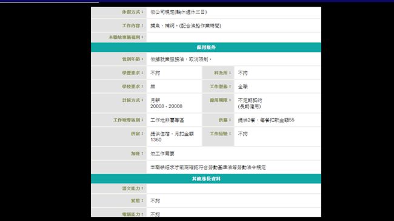Screen dimensions: 394x221
Task: Click the 語文能力 label
Action: (x=133, y=188)
